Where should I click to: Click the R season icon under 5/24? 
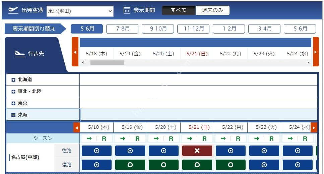click(305, 139)
